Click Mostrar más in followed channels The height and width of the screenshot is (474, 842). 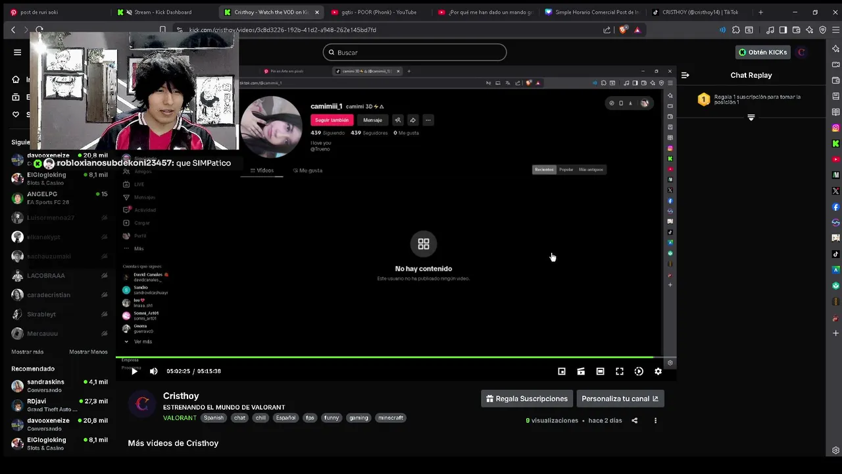pos(27,352)
